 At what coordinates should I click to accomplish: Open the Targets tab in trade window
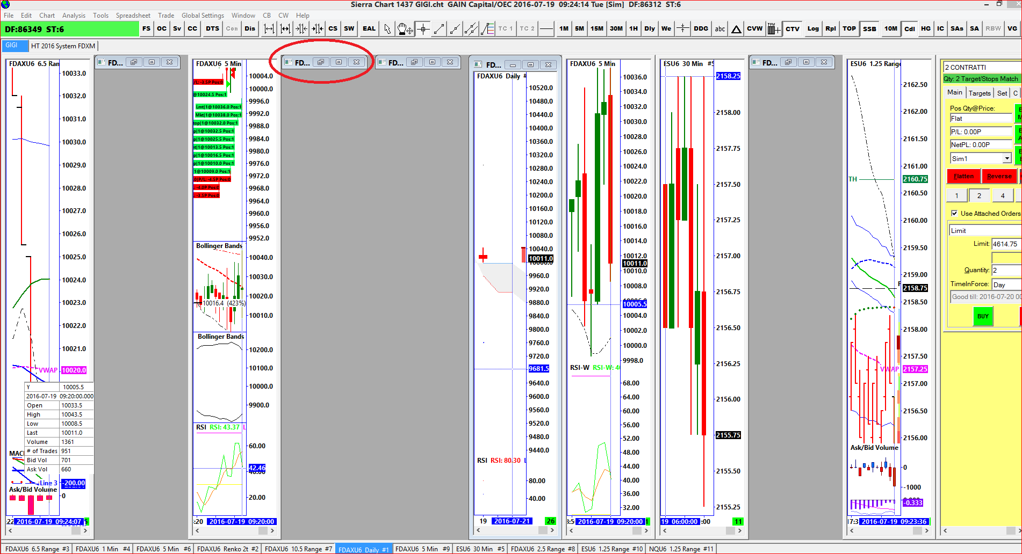point(980,93)
